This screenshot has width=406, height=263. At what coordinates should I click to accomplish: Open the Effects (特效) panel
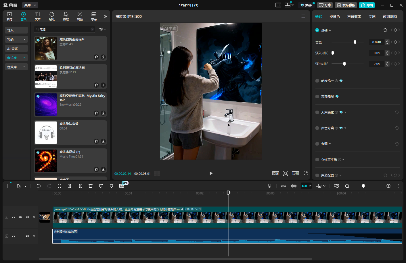[x=66, y=16]
